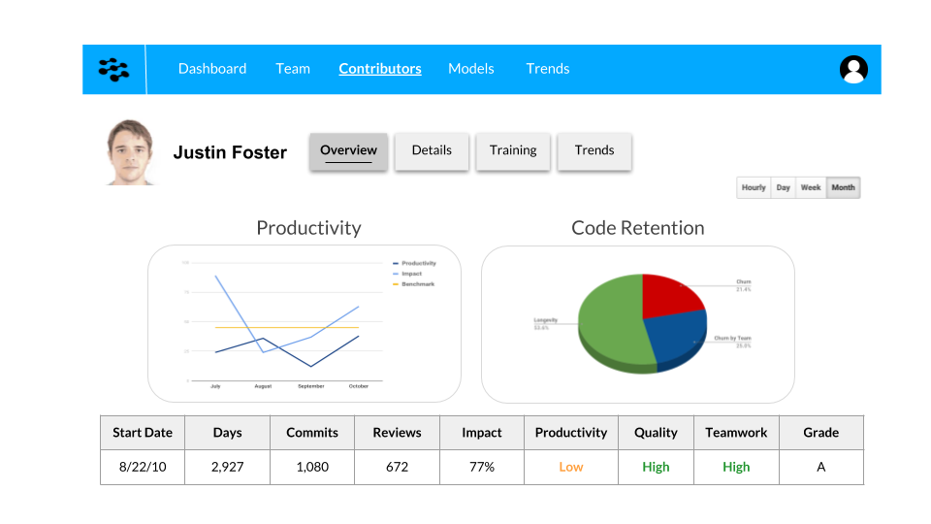Click the orange Low productivity value
This screenshot has width=931, height=524.
(571, 467)
